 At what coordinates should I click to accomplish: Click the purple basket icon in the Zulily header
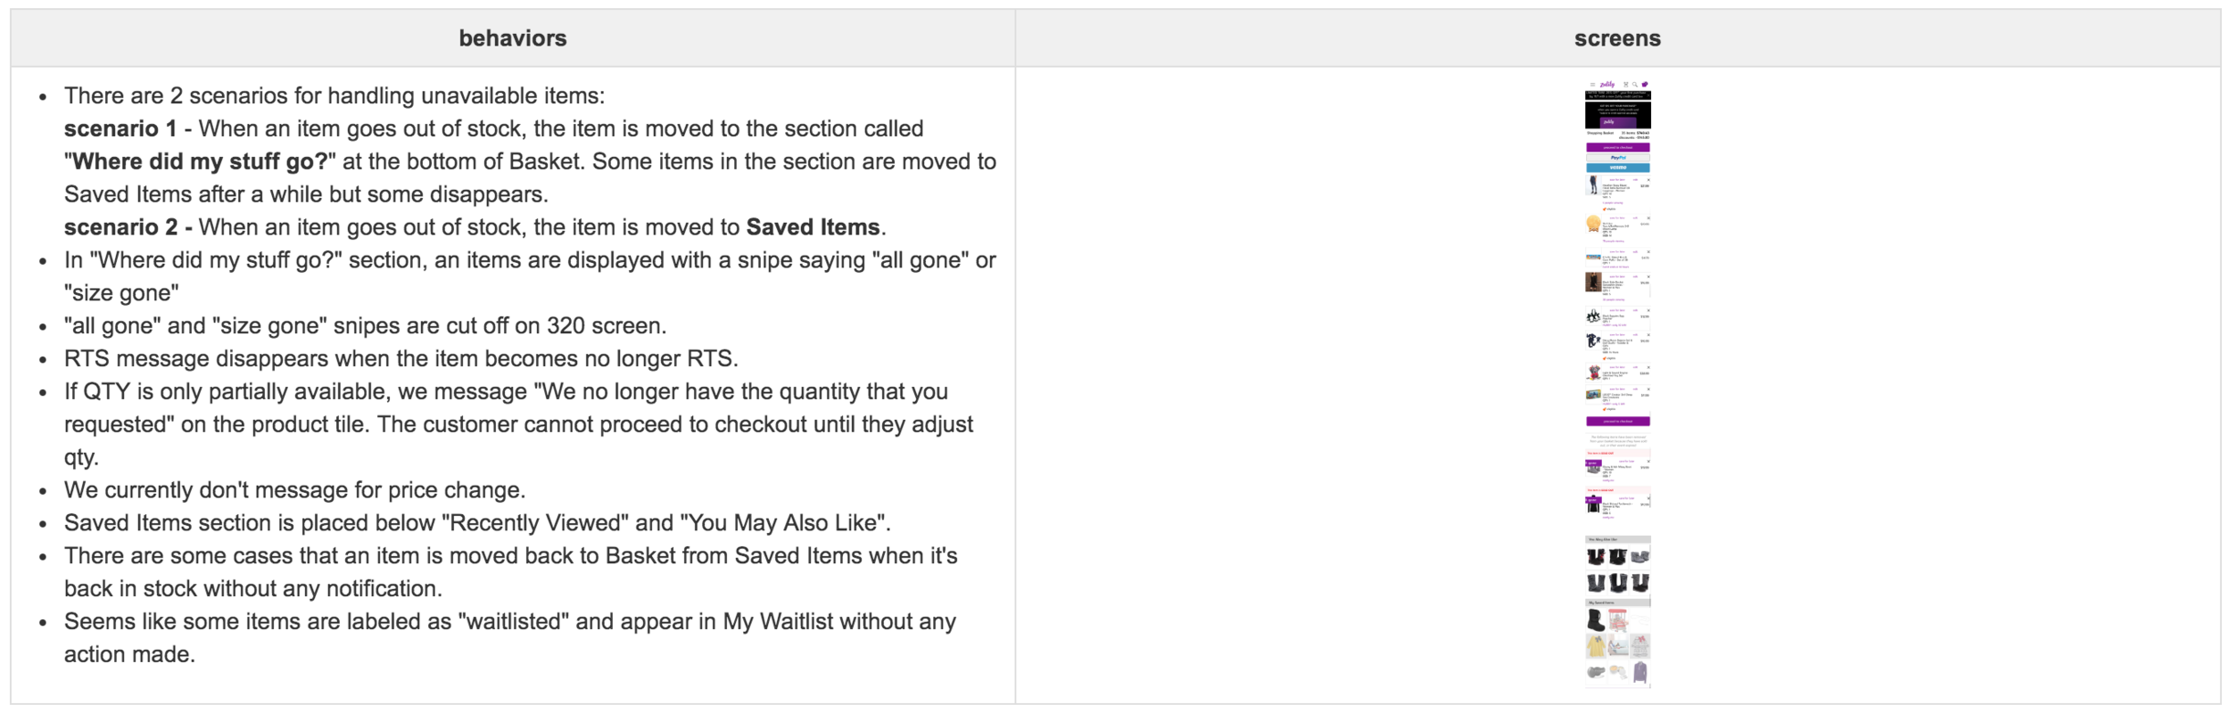pos(1645,85)
